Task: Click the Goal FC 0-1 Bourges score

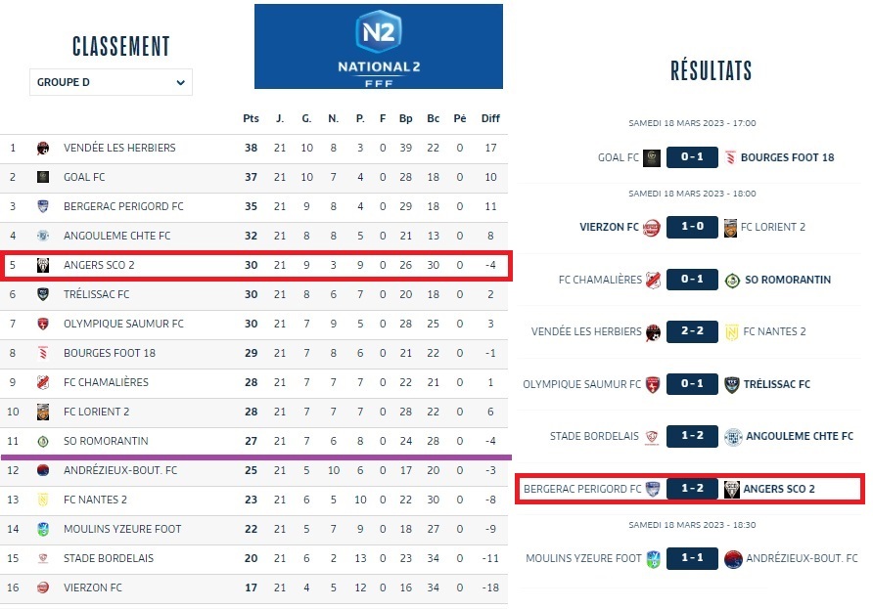Action: (692, 157)
